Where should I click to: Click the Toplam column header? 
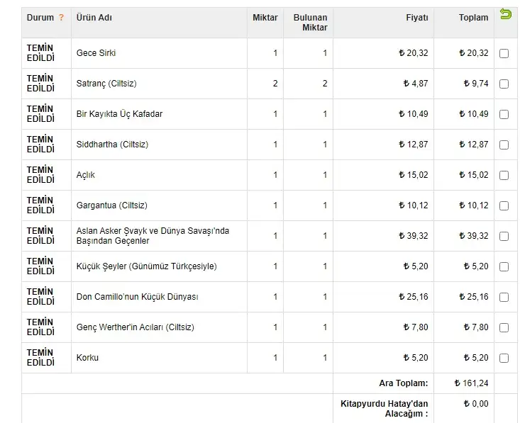click(x=473, y=18)
